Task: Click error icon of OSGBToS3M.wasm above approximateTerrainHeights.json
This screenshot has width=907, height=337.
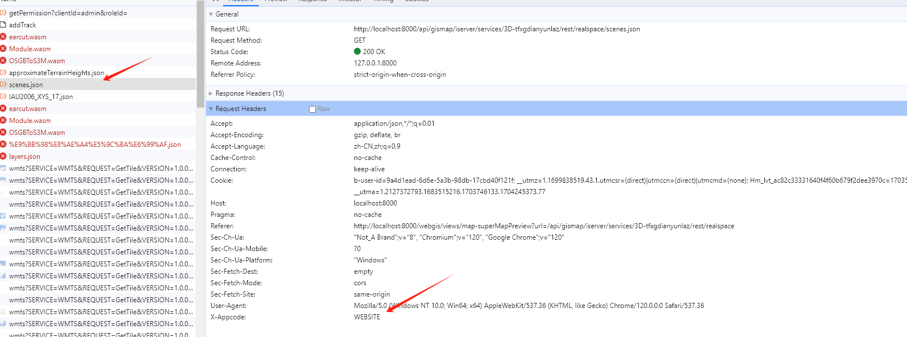Action: point(3,60)
